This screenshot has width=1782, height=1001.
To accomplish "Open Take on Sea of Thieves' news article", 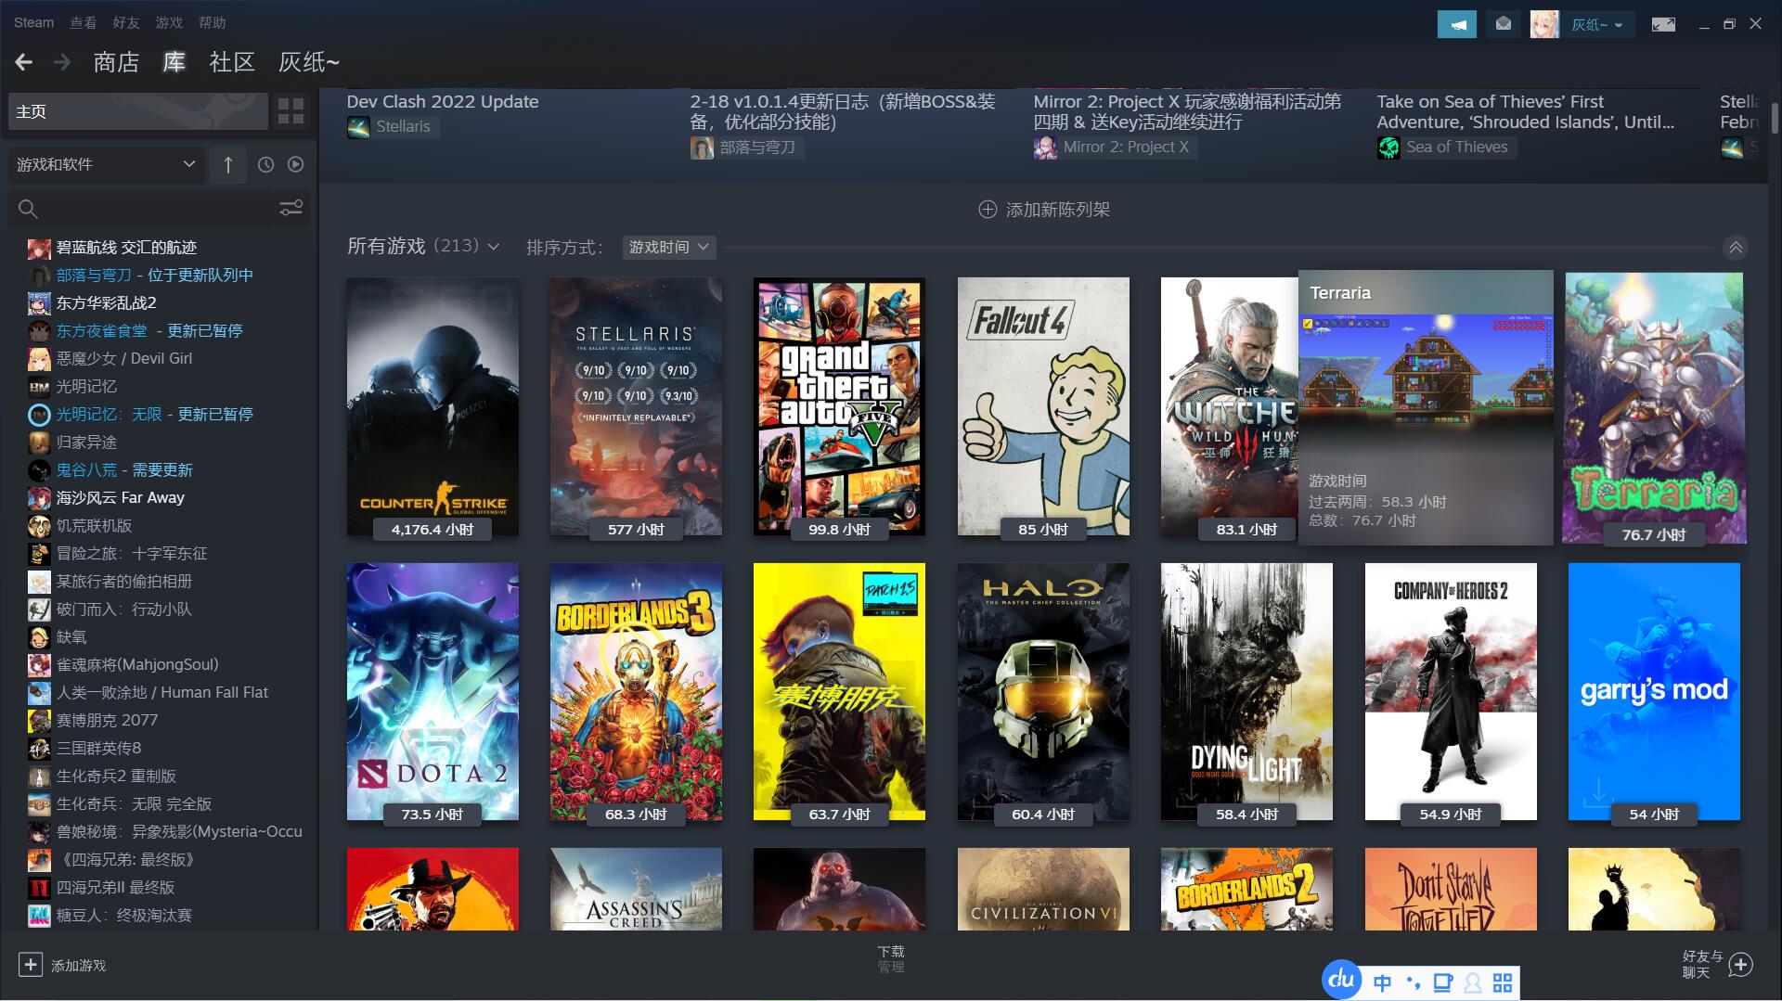I will coord(1526,112).
